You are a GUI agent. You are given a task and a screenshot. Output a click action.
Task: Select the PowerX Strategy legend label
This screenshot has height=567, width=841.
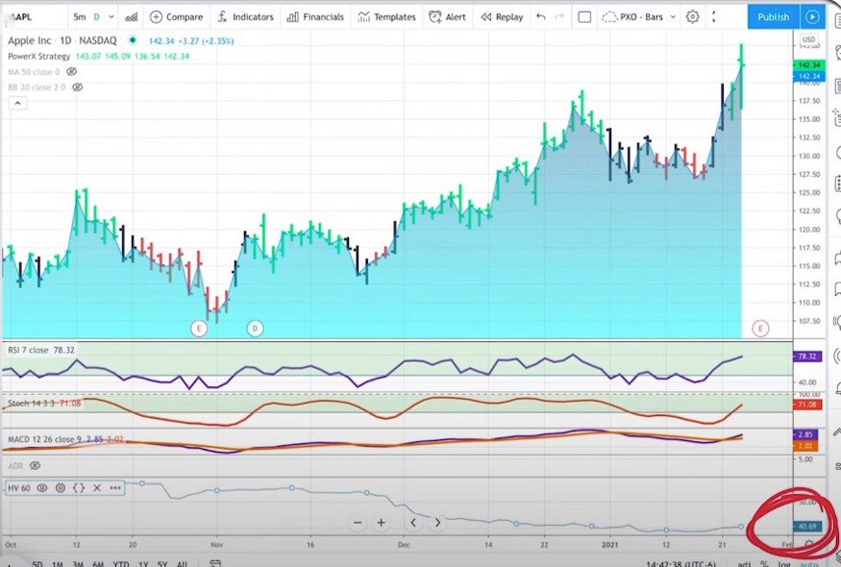tap(39, 56)
